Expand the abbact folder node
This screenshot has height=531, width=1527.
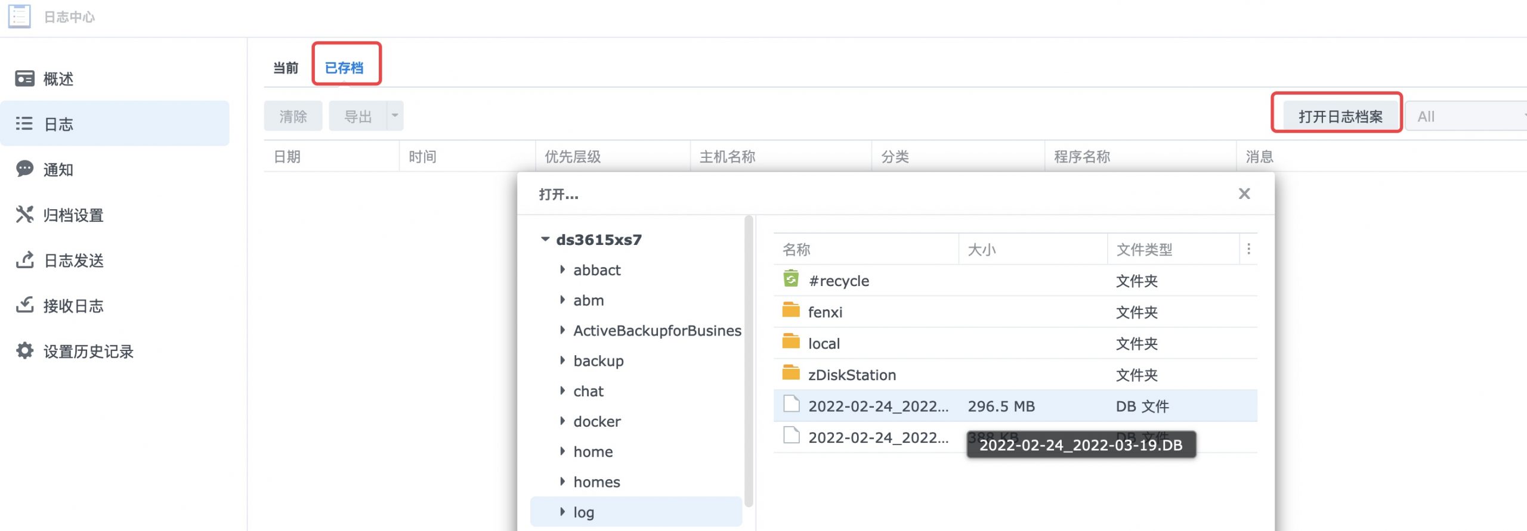(562, 269)
